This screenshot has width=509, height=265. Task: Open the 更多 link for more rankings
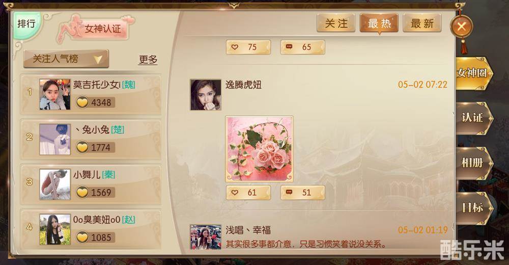click(148, 60)
